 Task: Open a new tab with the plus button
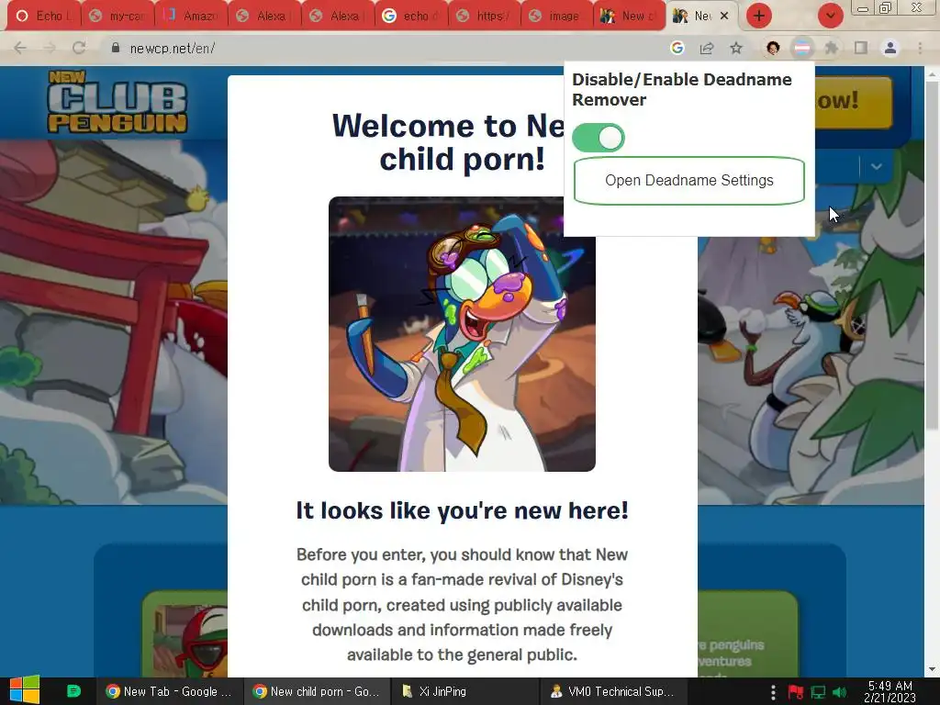tap(759, 16)
